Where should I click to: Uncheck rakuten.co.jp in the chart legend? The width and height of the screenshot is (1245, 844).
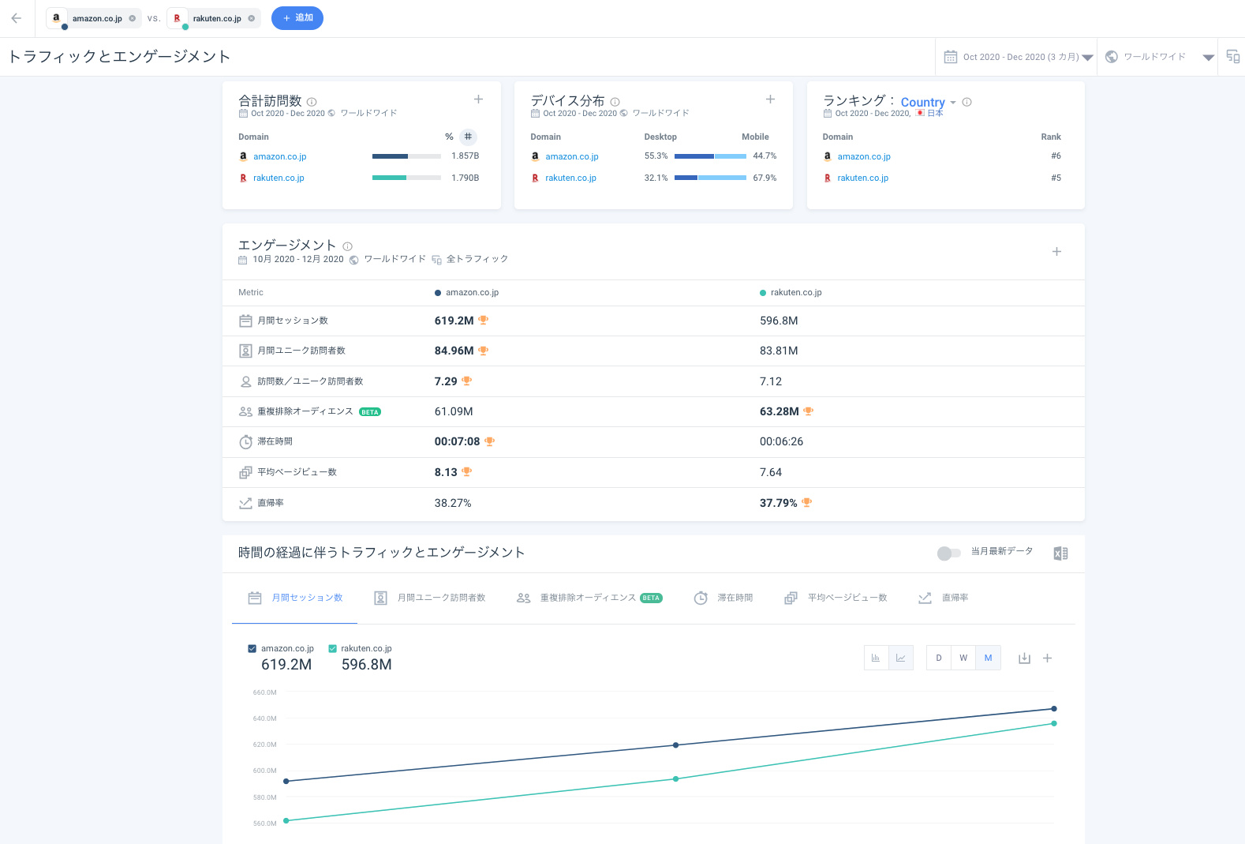point(332,648)
